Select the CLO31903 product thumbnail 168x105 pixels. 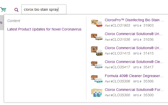click(97, 23)
